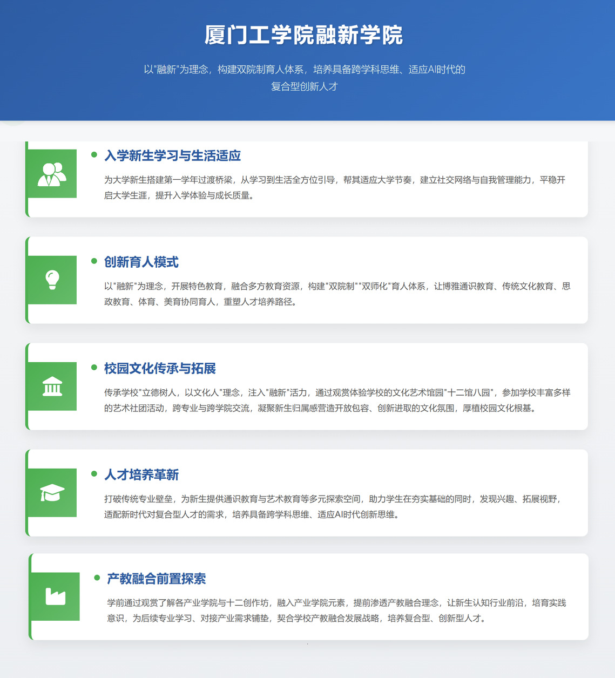Select the 入学新生学习与生活适应 heading

172,155
